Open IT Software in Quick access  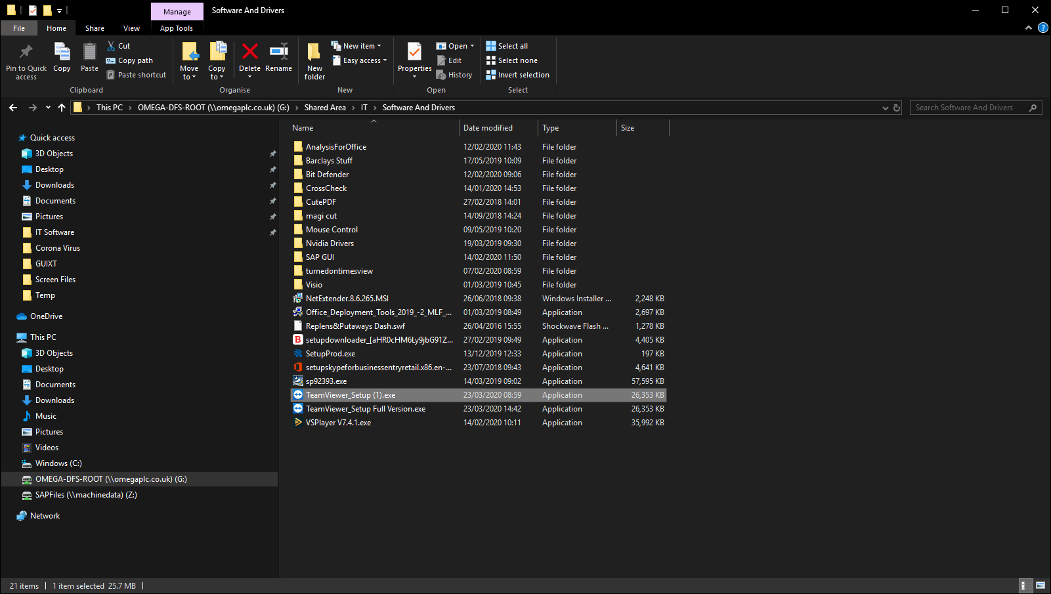(54, 232)
